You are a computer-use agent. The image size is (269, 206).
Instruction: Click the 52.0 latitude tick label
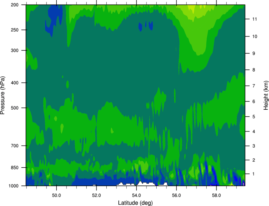coord(97,196)
